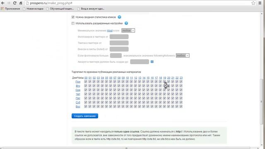
Task: Go to browser home page icon
Action: coord(21,3)
